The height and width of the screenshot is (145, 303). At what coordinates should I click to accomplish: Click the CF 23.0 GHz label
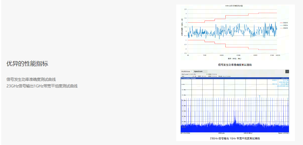(x=186, y=133)
